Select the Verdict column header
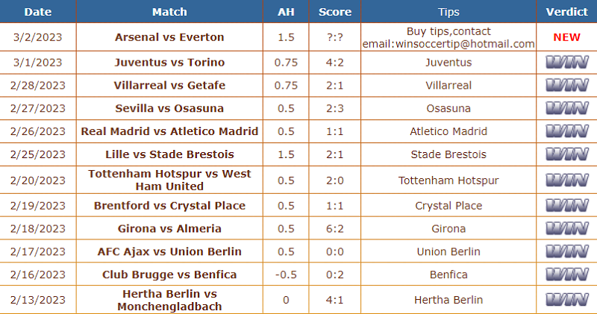Screen dimensions: 597x314 pyautogui.click(x=566, y=12)
